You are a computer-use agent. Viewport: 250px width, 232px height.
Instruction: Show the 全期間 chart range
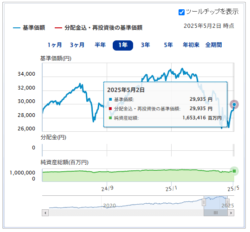click(214, 45)
